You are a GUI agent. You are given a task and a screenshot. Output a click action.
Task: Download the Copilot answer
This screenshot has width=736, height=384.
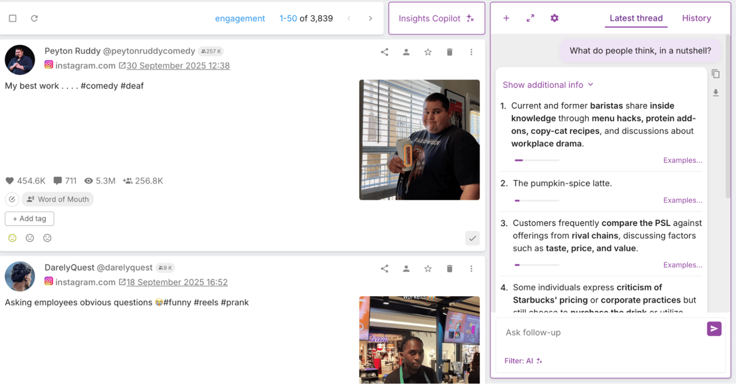(x=715, y=92)
